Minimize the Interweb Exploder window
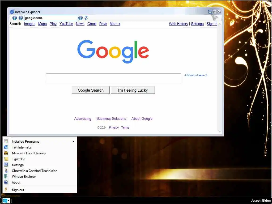The height and width of the screenshot is (204, 272). (210, 12)
